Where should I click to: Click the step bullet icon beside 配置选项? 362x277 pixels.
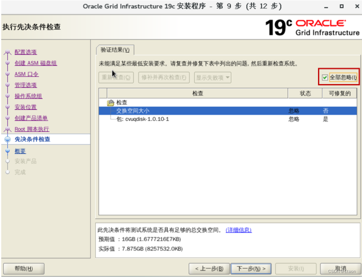(8, 52)
